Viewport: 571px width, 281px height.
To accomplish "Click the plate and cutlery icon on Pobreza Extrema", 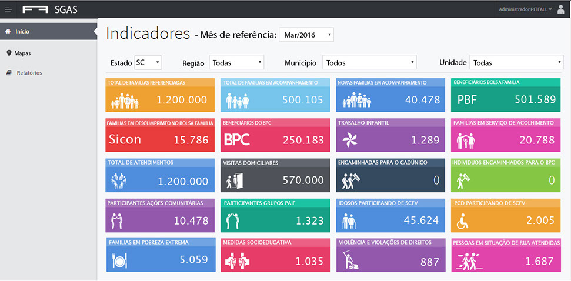I will (x=120, y=260).
